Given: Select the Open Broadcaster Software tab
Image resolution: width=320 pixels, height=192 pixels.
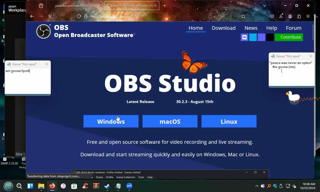Looking at the screenshot, I should point(131,5).
